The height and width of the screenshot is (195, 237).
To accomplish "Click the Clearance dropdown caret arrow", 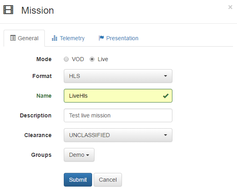I will coord(166,135).
